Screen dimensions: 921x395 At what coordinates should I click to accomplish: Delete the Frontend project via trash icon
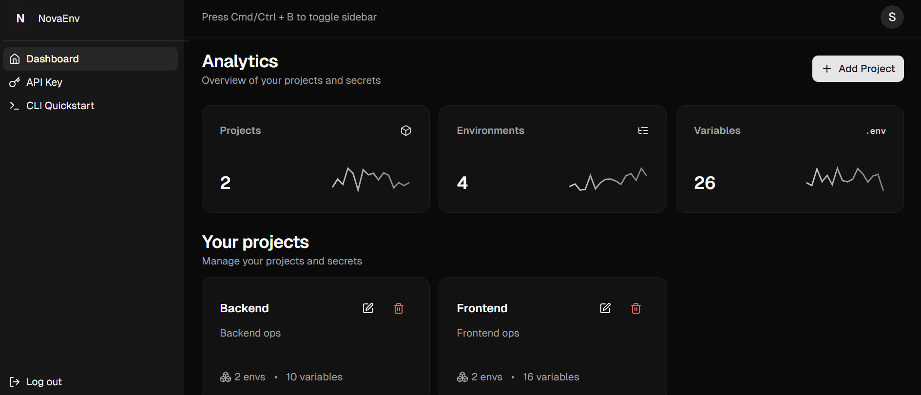click(636, 308)
